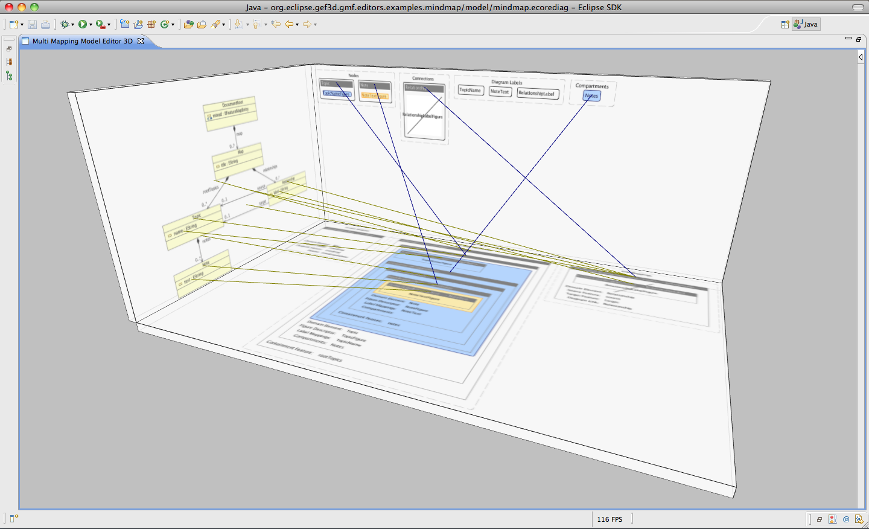Click the New file wizard icon
The image size is (869, 529).
click(14, 24)
